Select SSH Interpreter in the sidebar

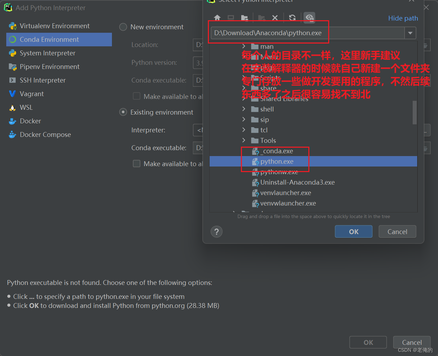coord(59,80)
